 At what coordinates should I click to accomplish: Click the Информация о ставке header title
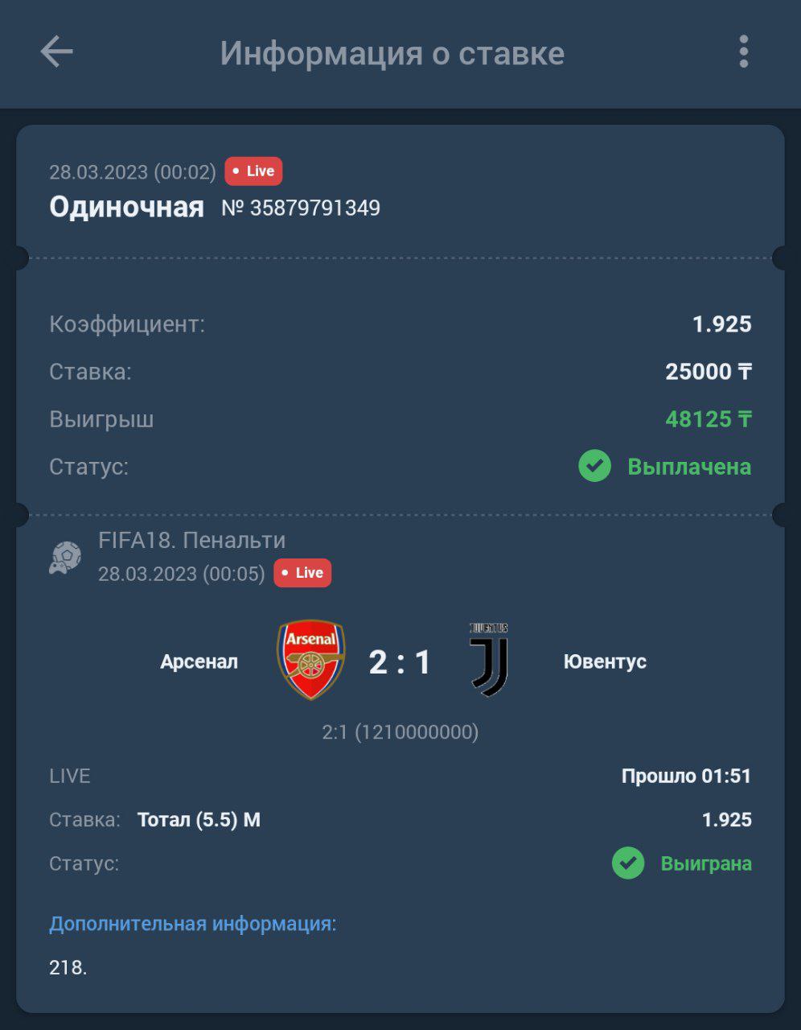tap(392, 53)
